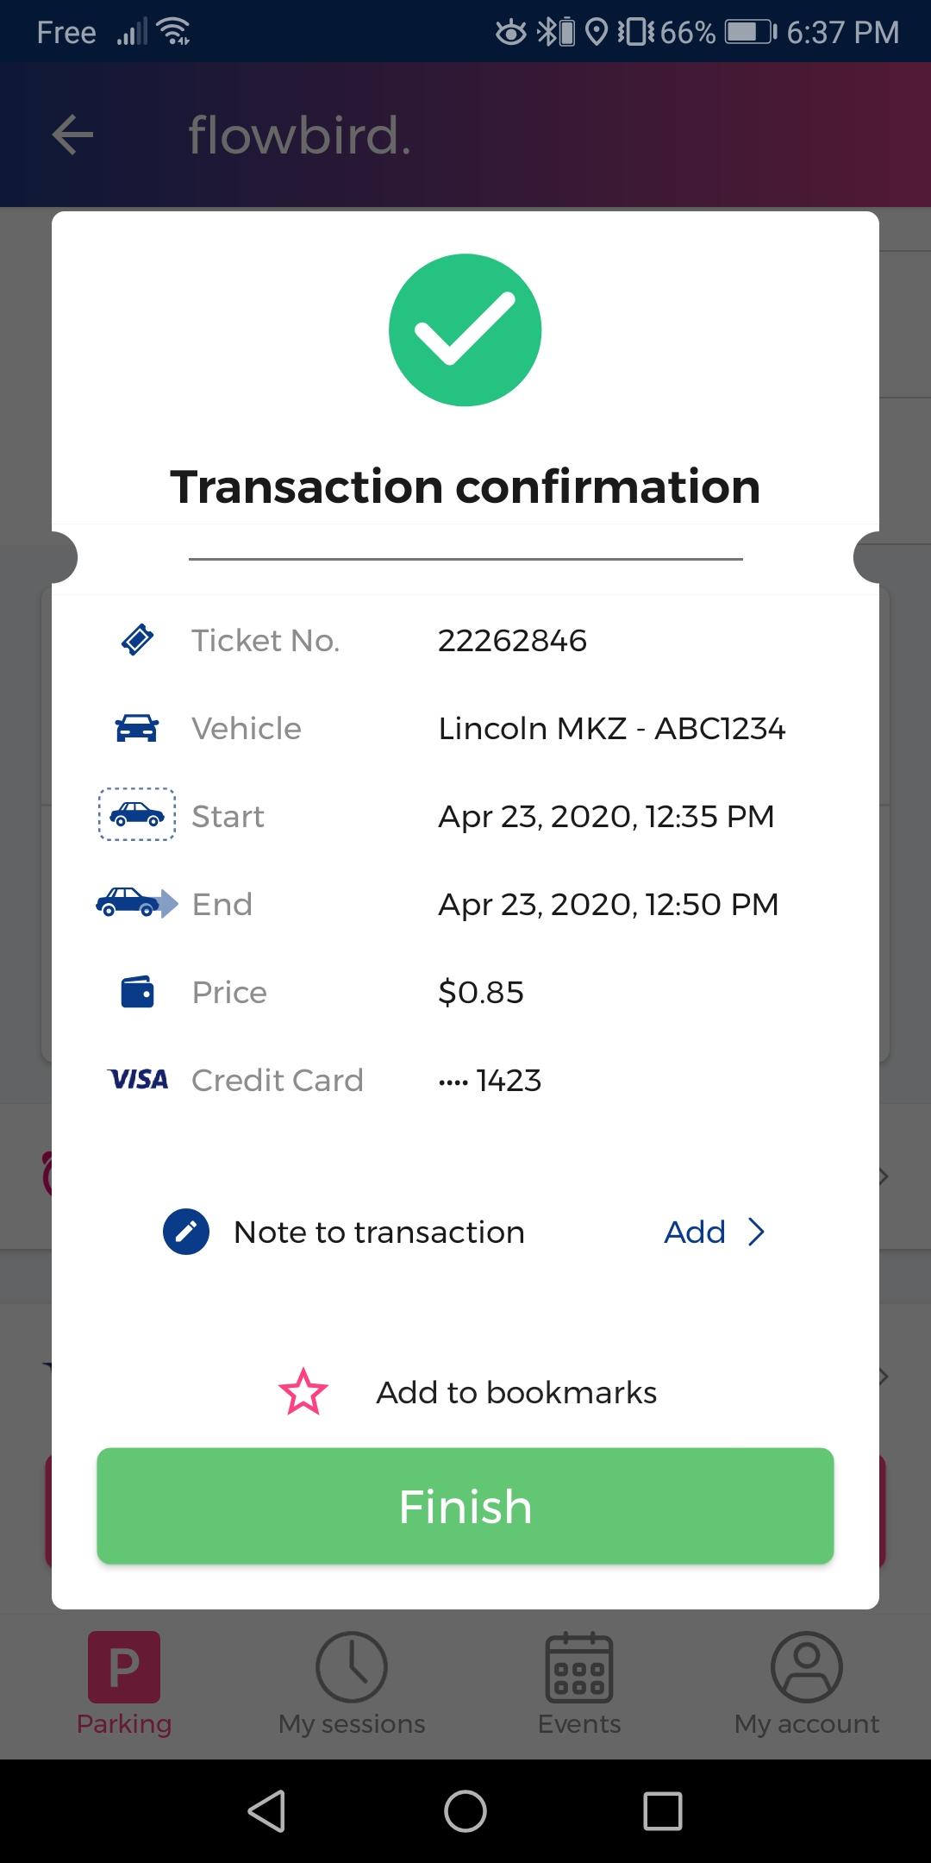Select the ticket number 22262846
The height and width of the screenshot is (1863, 931).
(x=512, y=640)
